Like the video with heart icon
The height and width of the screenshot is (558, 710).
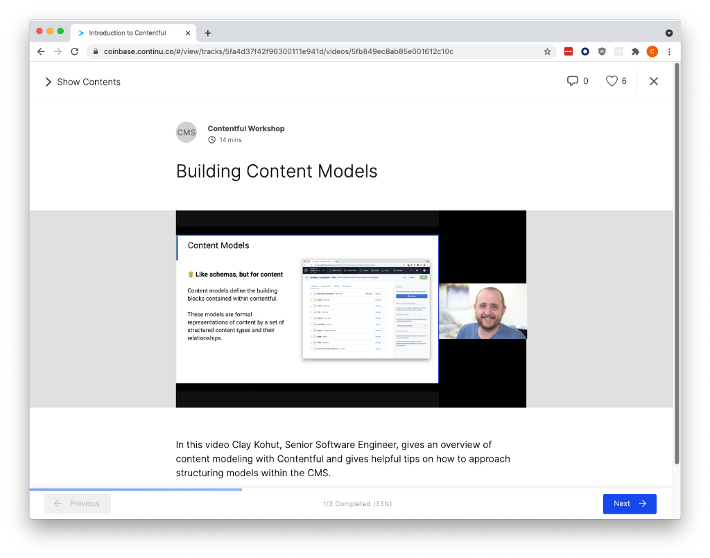[x=612, y=81]
